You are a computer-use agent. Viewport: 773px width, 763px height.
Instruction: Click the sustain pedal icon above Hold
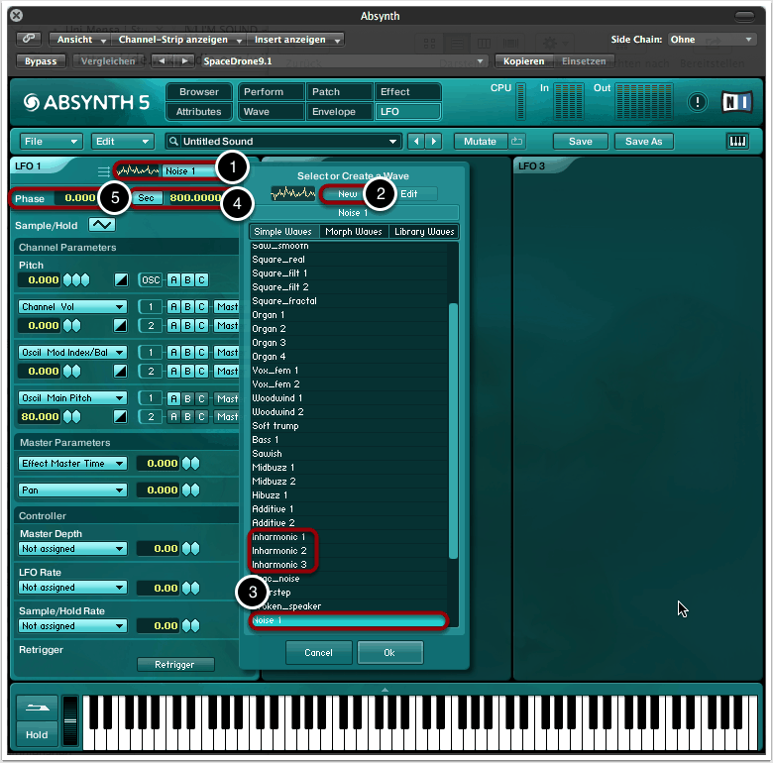36,708
